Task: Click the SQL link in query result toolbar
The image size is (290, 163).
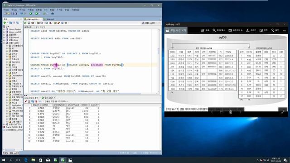Action: coord(40,101)
